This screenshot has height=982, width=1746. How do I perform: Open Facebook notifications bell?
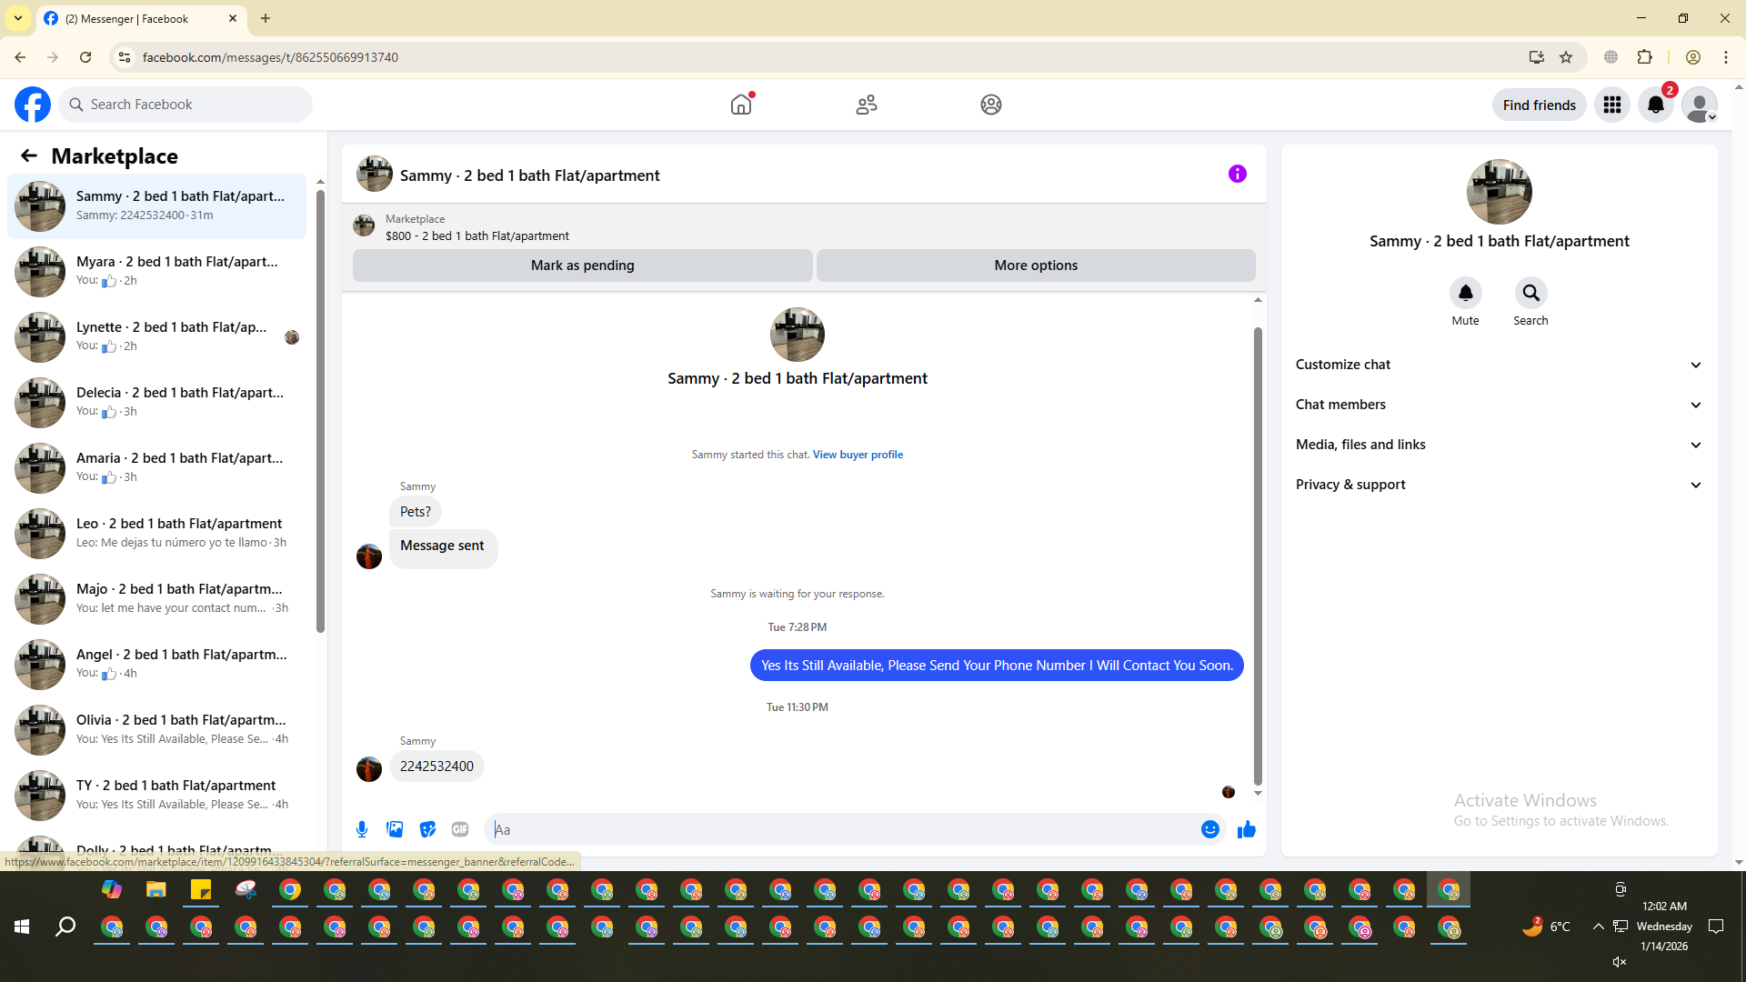click(x=1655, y=105)
